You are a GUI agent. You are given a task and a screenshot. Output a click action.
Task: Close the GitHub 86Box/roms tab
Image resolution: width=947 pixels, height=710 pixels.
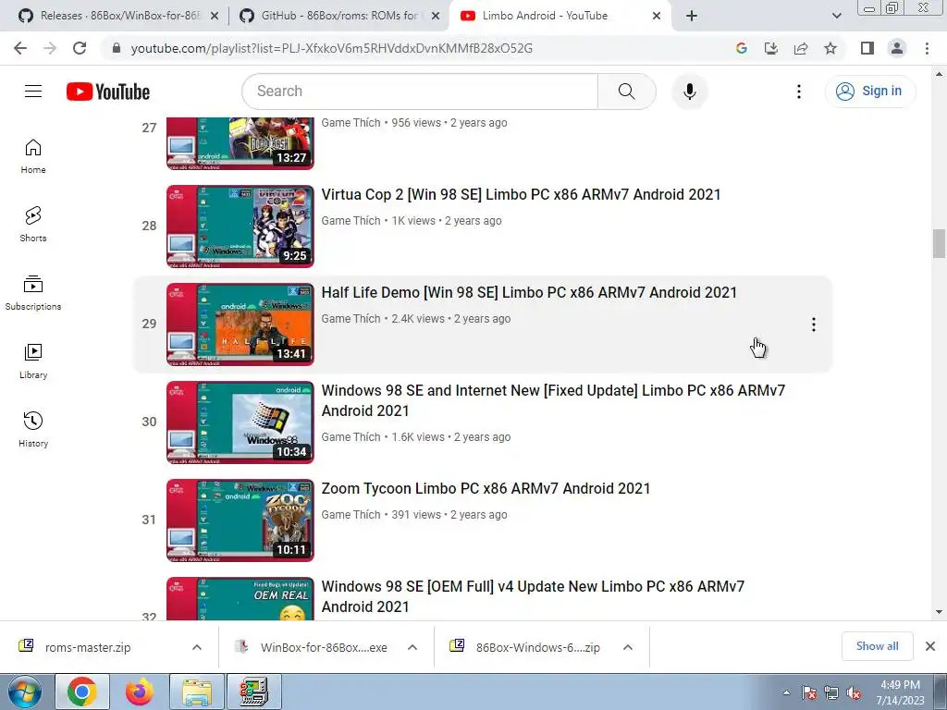click(435, 17)
